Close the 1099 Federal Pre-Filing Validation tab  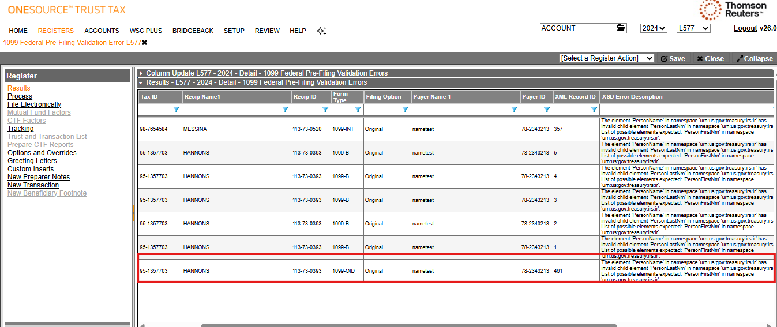click(x=145, y=43)
